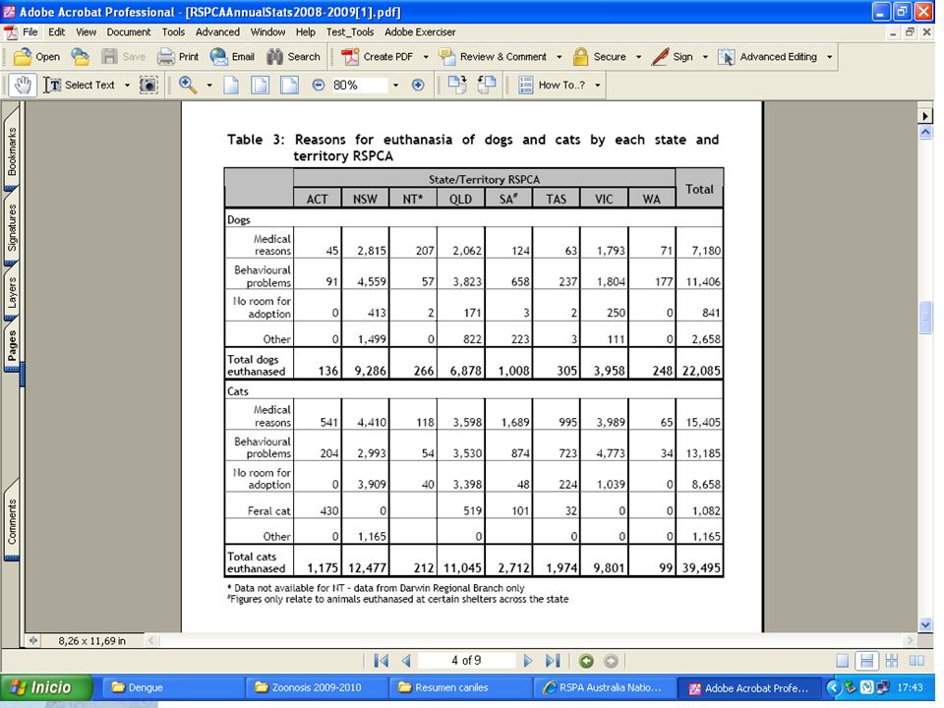
Task: Click the Review & Comment icon
Action: [x=447, y=57]
